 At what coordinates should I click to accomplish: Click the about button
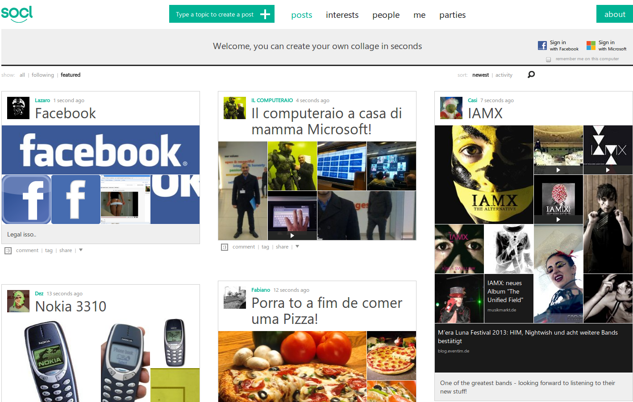pyautogui.click(x=615, y=14)
